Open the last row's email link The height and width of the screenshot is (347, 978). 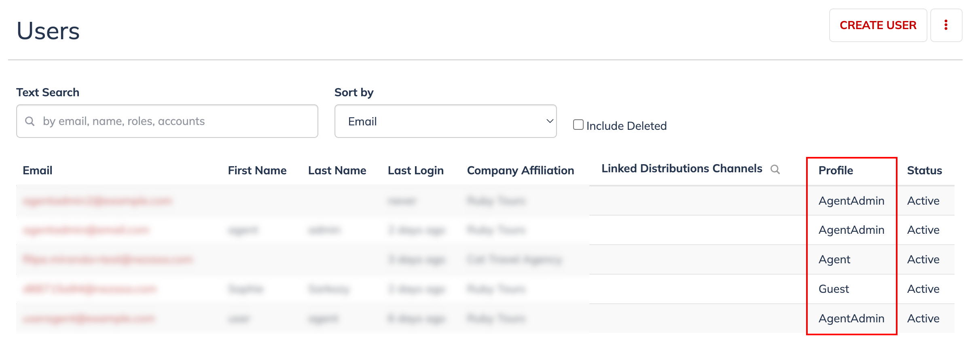(x=89, y=319)
